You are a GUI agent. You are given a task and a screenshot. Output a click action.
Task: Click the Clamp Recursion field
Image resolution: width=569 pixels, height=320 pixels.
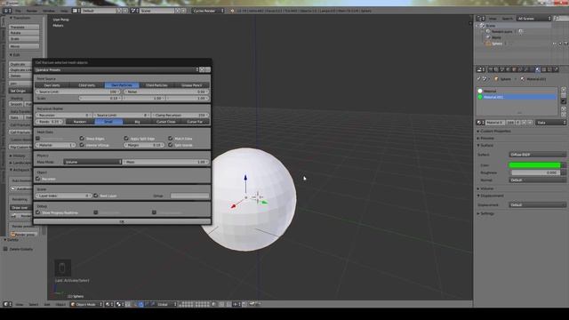pos(180,115)
